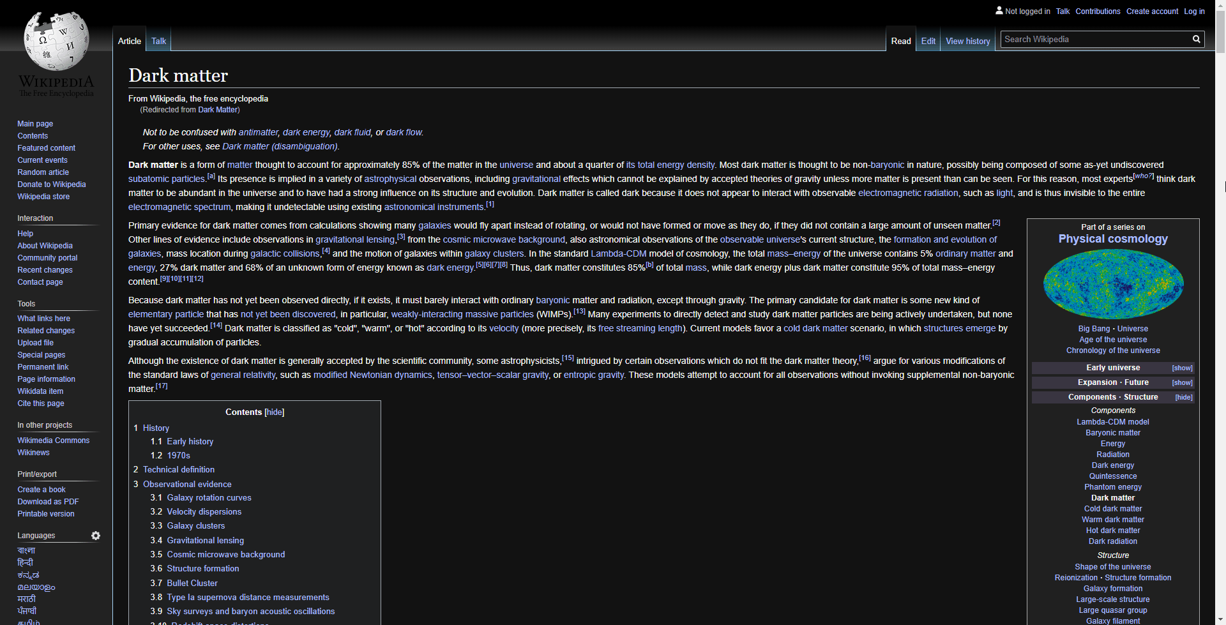Show the Early universe section
Image resolution: width=1226 pixels, height=625 pixels.
coord(1181,368)
